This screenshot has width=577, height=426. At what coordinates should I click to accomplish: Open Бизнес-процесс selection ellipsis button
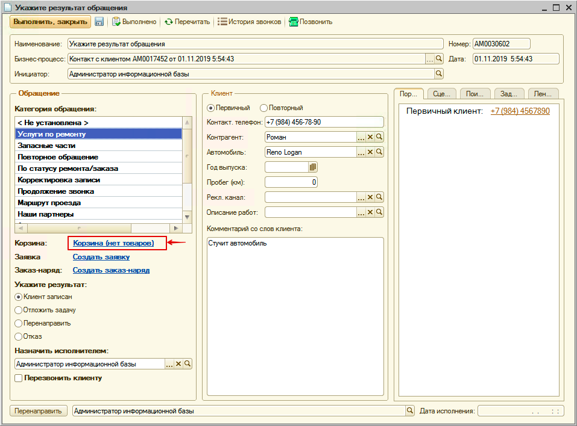[x=430, y=59]
